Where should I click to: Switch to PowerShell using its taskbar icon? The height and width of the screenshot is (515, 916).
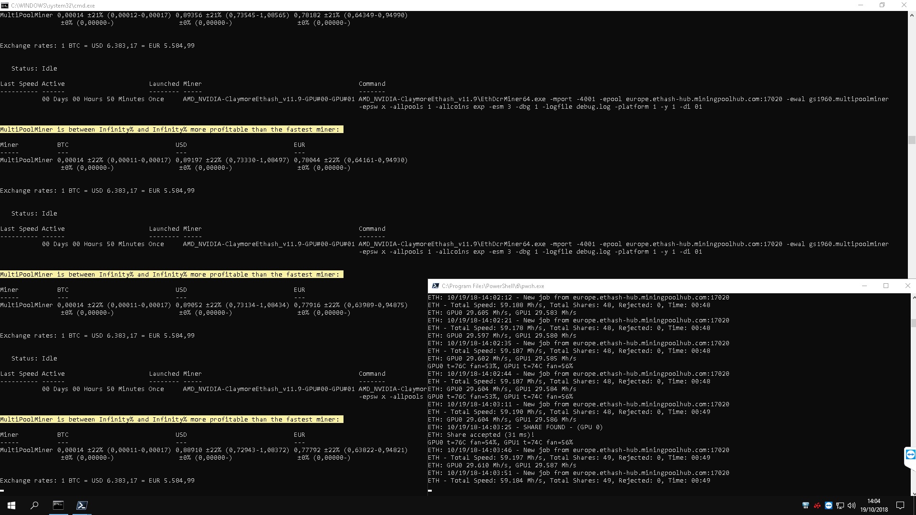(82, 505)
